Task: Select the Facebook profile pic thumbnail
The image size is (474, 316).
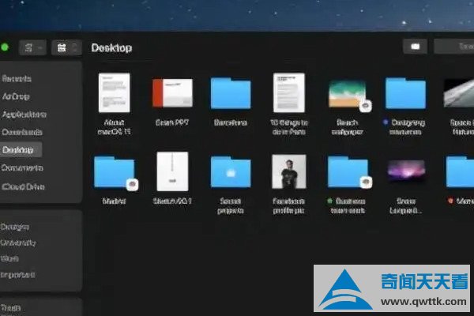Action: point(288,171)
